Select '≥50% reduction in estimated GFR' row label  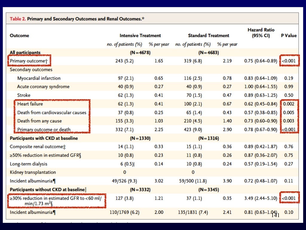click(45, 155)
